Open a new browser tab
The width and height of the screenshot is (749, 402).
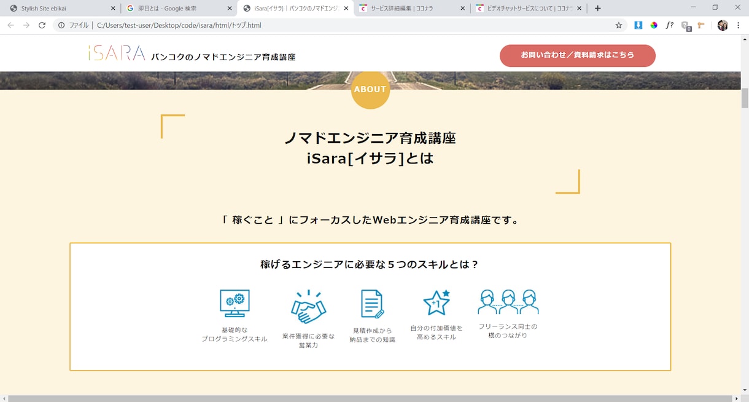tap(598, 9)
